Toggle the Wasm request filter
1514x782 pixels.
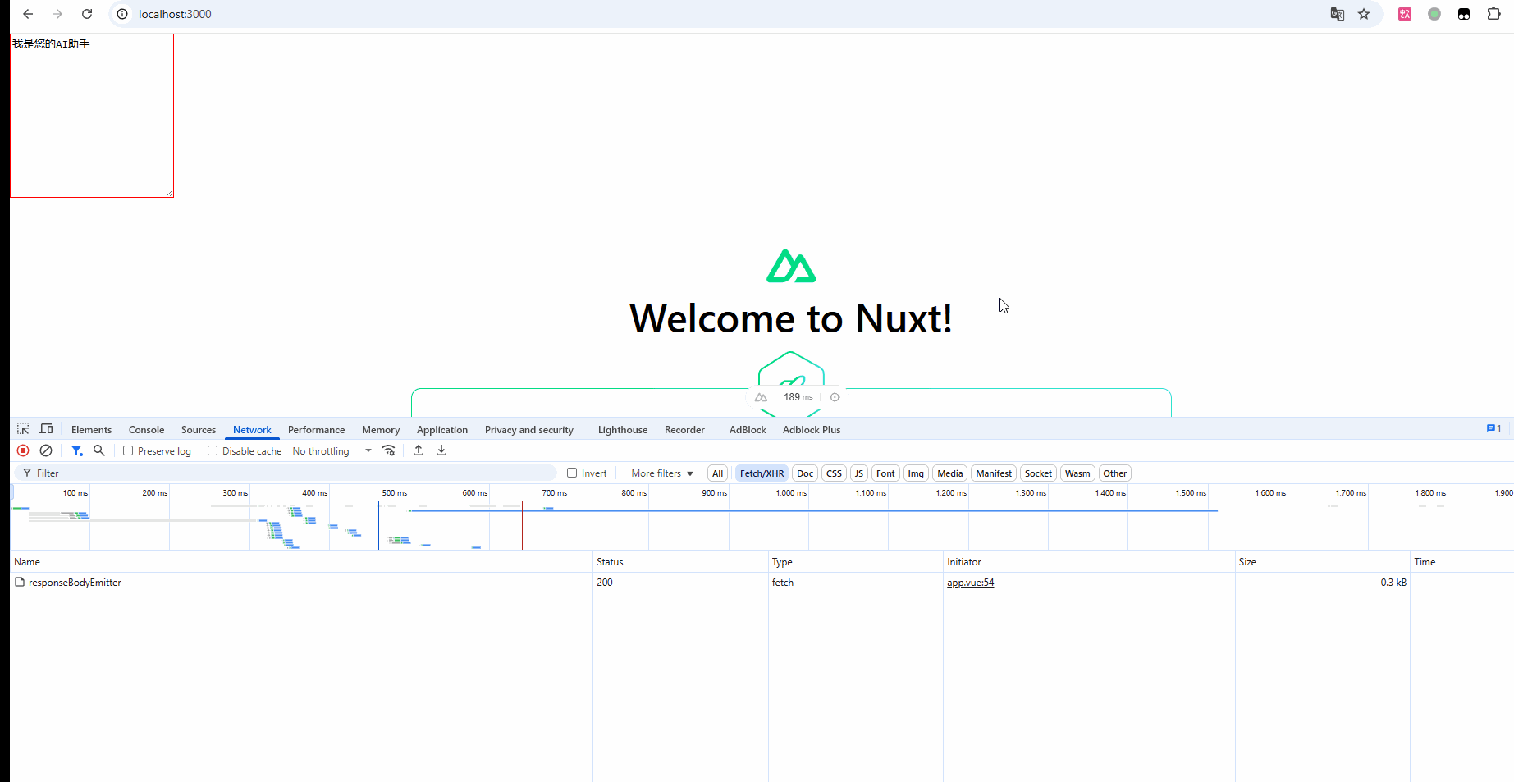point(1077,473)
